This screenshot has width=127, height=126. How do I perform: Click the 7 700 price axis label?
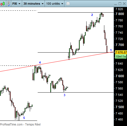coord(120,45)
